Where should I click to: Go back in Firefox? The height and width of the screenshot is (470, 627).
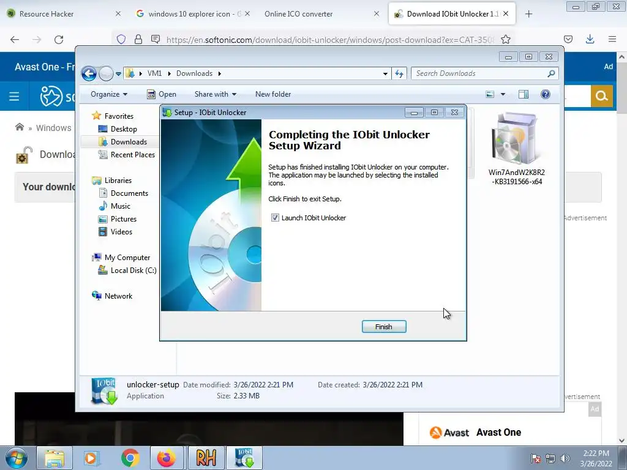(15, 40)
